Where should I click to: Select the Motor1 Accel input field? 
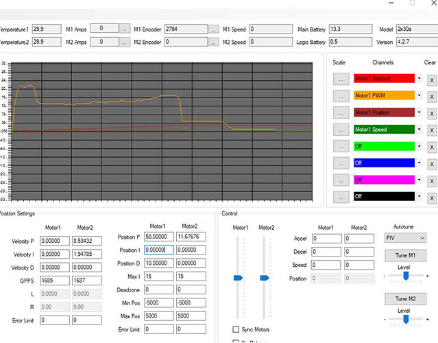pyautogui.click(x=326, y=239)
